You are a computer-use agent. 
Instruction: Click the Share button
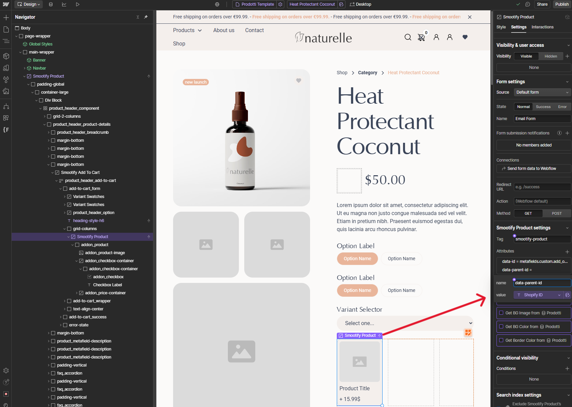click(x=542, y=4)
